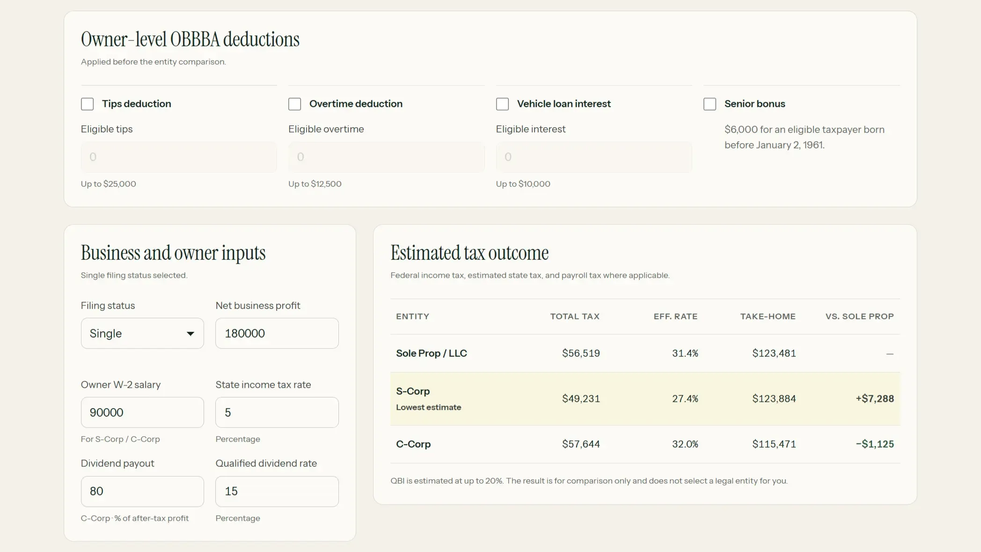Click the 27.4% effective rate value

[x=685, y=399]
